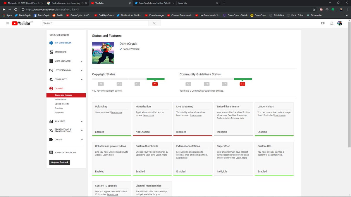
Task: Click Learn more in the Uploading card
Action: pos(117,112)
